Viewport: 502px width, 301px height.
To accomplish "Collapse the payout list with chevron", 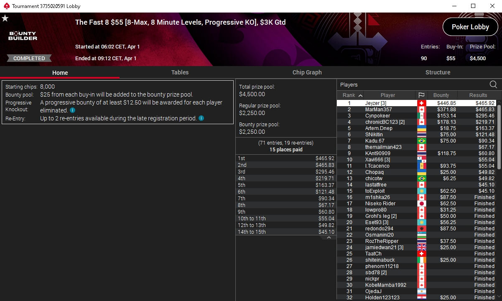I will 329,238.
